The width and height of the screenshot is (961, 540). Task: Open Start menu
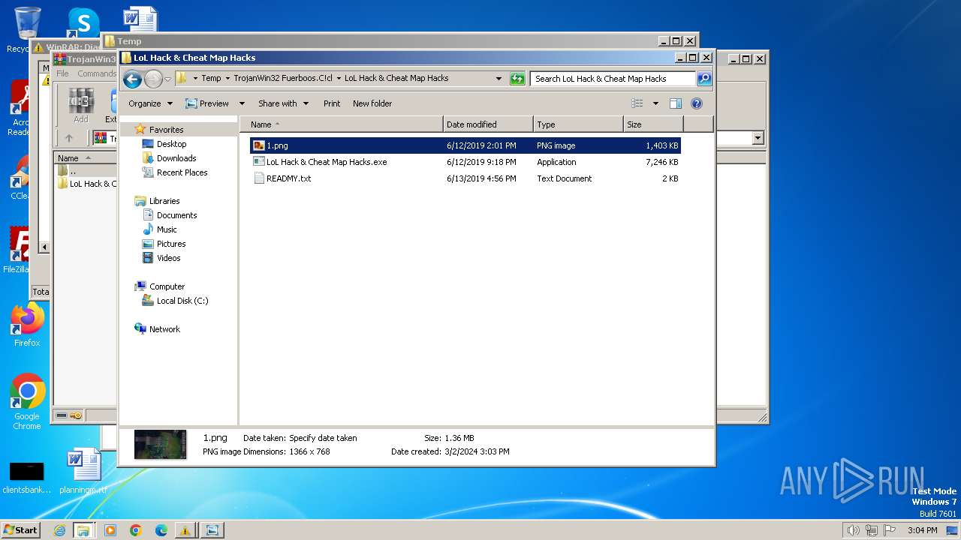[x=20, y=529]
